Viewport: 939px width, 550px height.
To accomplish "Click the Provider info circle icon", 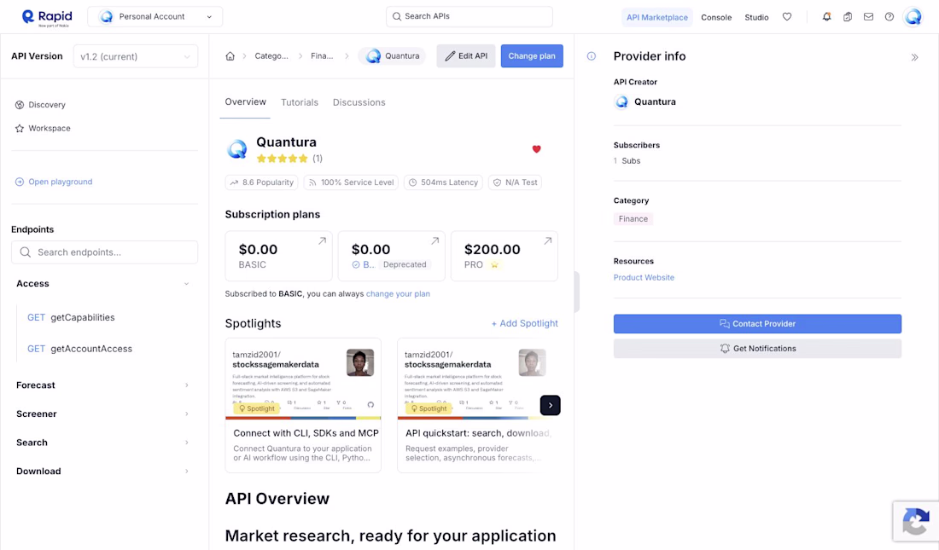I will (591, 56).
